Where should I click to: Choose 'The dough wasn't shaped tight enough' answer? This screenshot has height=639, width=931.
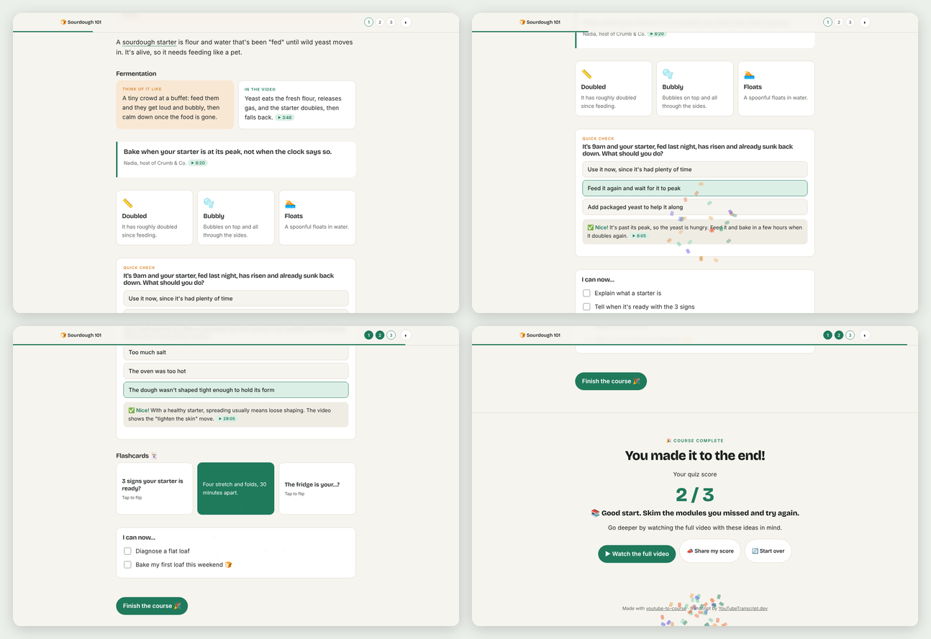[236, 390]
